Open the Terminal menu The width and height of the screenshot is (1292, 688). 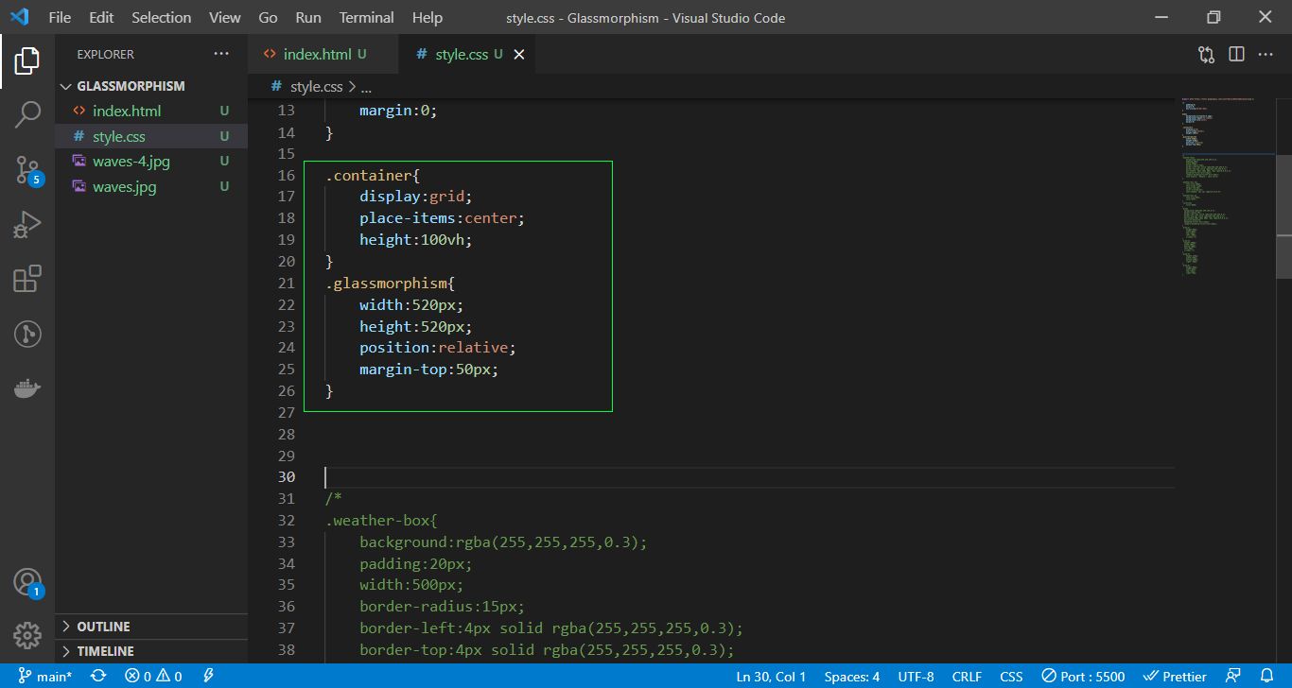click(367, 17)
